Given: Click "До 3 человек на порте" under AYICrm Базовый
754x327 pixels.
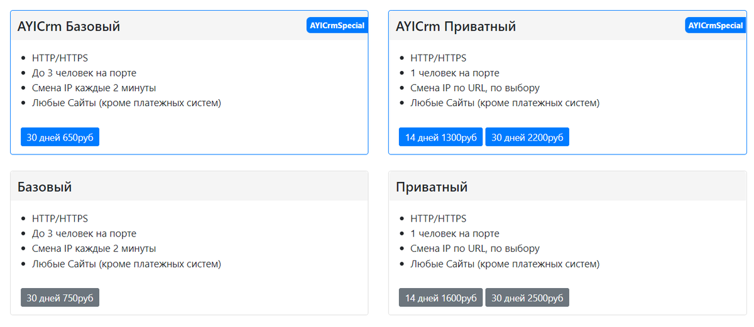Looking at the screenshot, I should click(x=84, y=73).
